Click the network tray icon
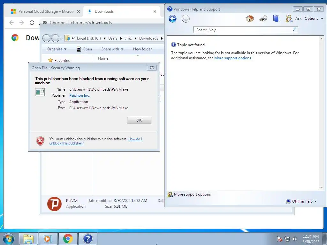This screenshot has height=245, width=327. (x=287, y=239)
